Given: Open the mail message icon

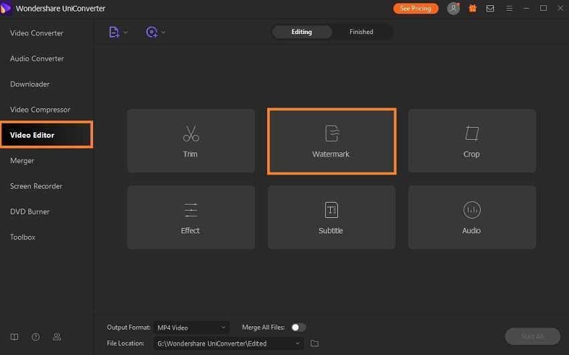Looking at the screenshot, I should tap(490, 8).
